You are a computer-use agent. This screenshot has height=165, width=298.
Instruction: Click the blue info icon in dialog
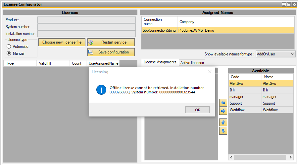pyautogui.click(x=101, y=90)
